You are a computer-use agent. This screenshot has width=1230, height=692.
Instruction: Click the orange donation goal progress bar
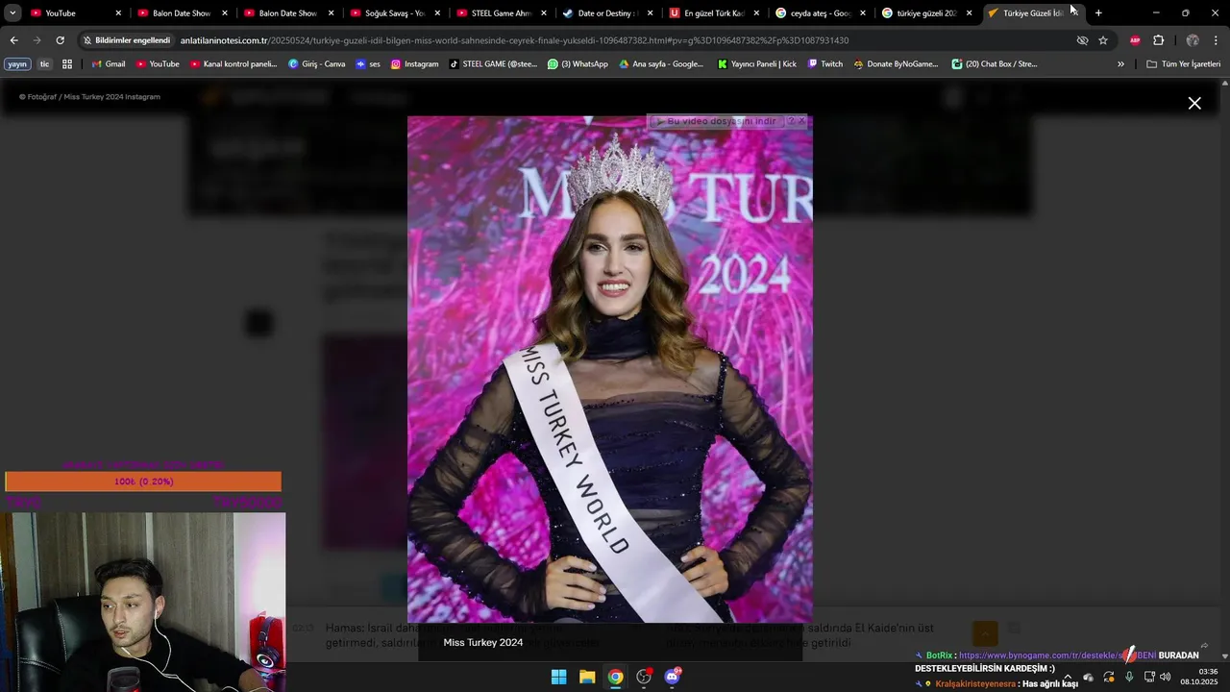[143, 482]
